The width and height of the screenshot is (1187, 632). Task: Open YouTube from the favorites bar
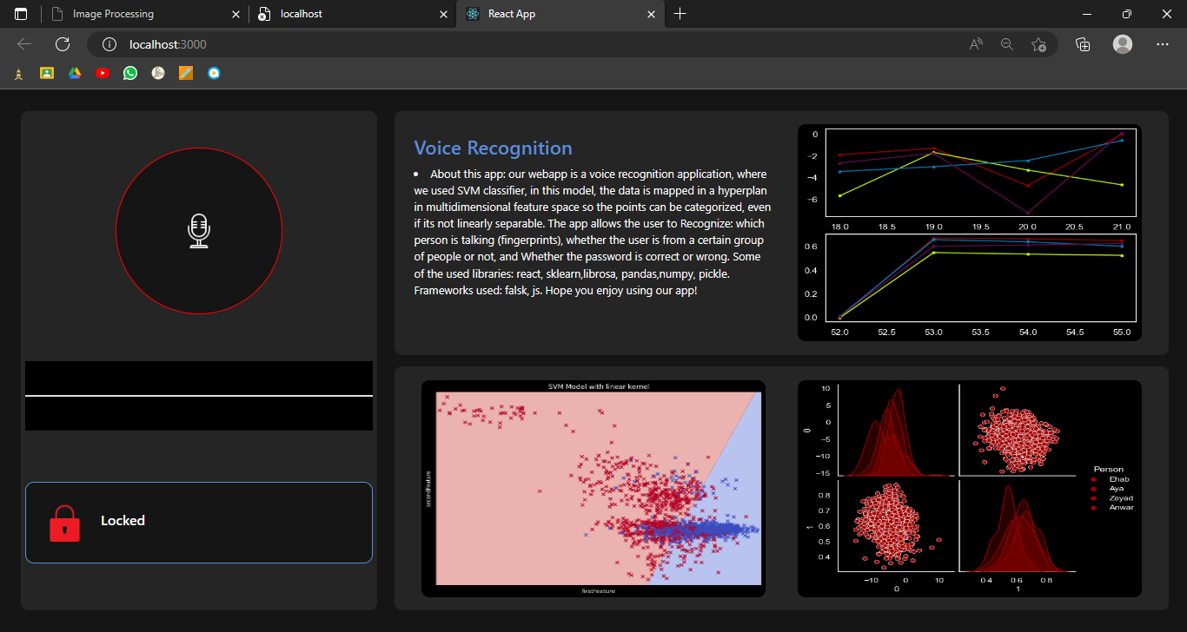point(102,73)
